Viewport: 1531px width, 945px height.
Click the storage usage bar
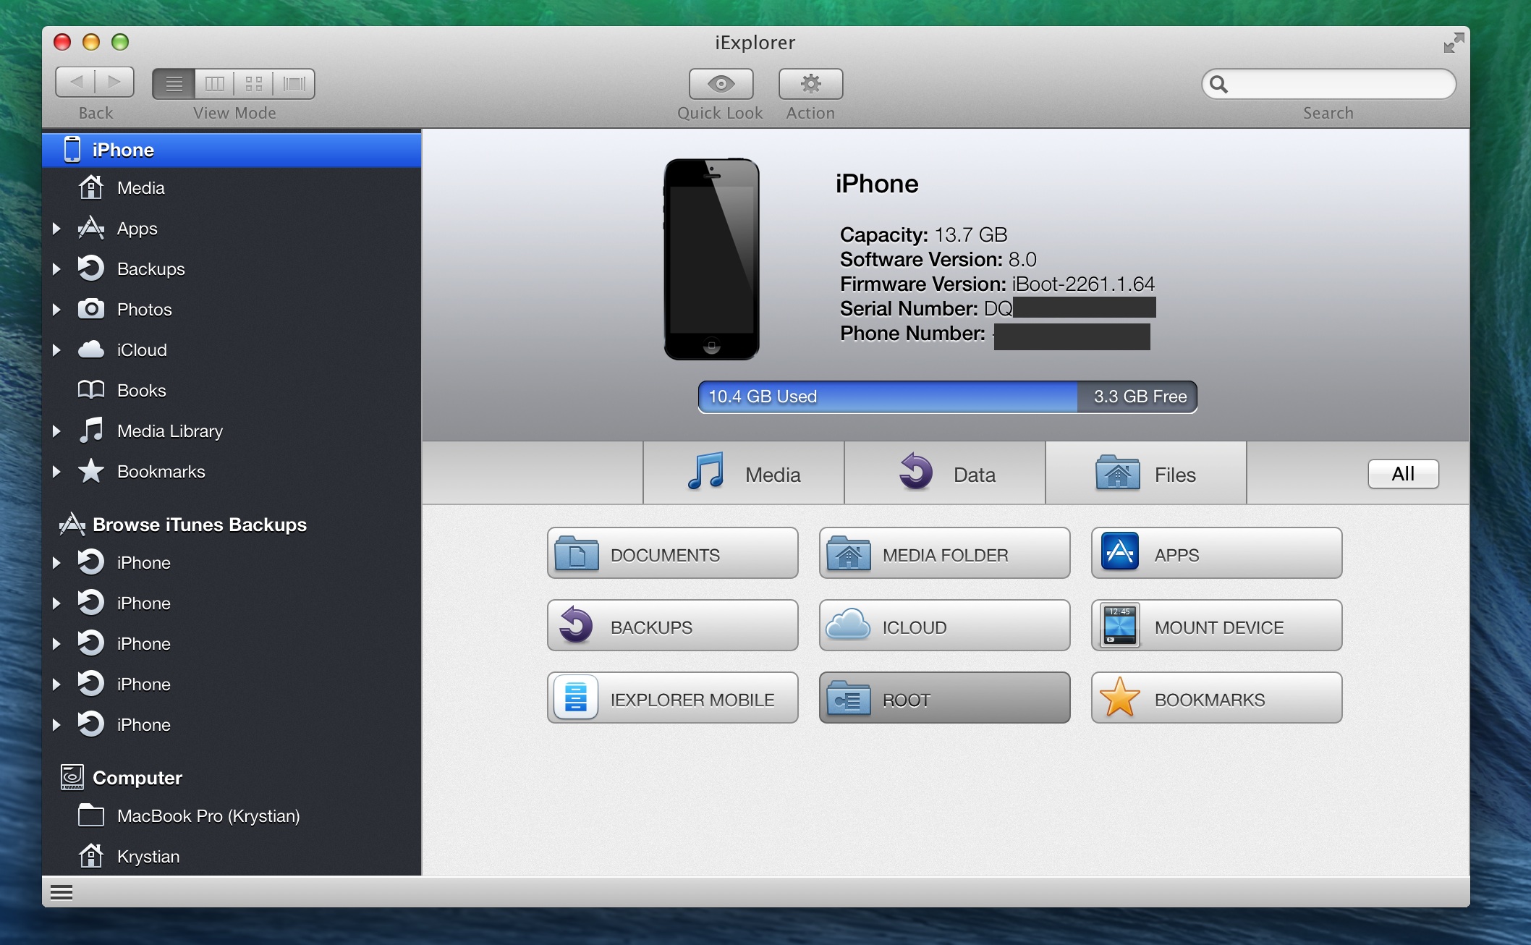pos(946,397)
